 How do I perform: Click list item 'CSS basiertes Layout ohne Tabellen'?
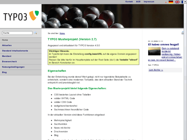tap(72, 95)
